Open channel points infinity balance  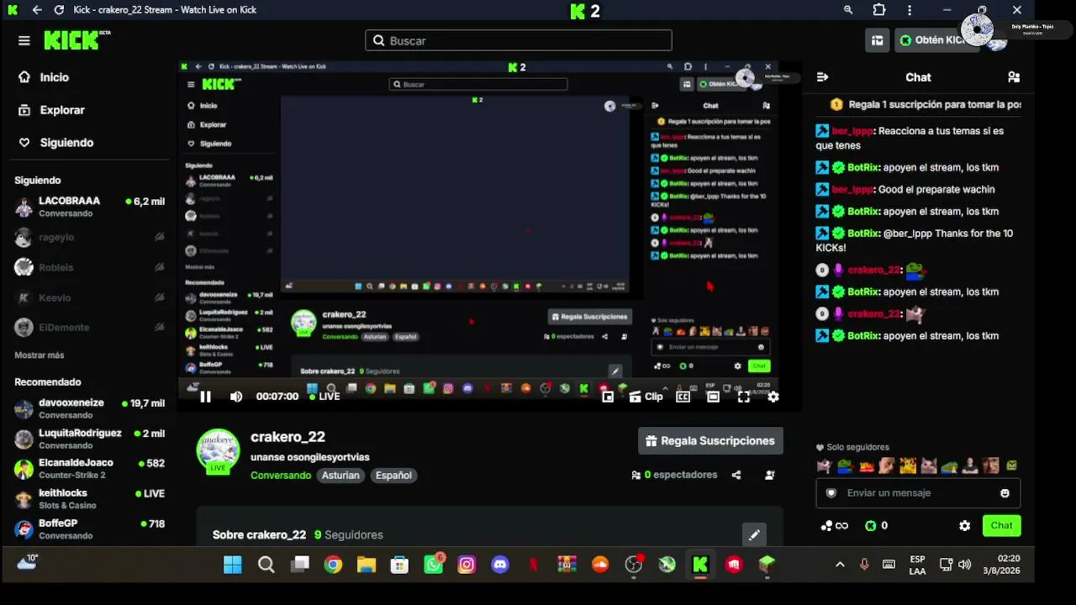(x=835, y=526)
